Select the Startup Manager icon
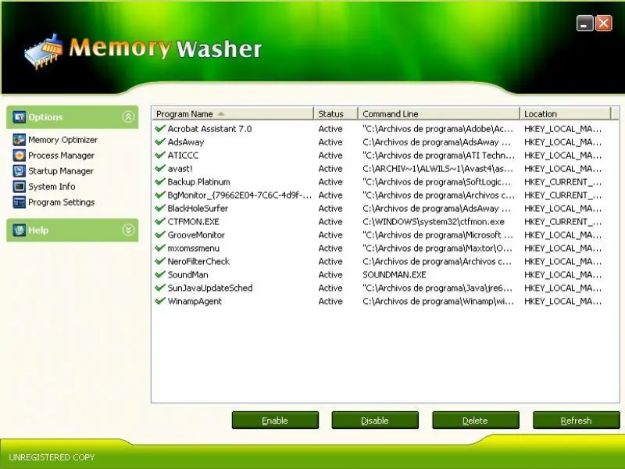This screenshot has width=625, height=469. pyautogui.click(x=19, y=170)
